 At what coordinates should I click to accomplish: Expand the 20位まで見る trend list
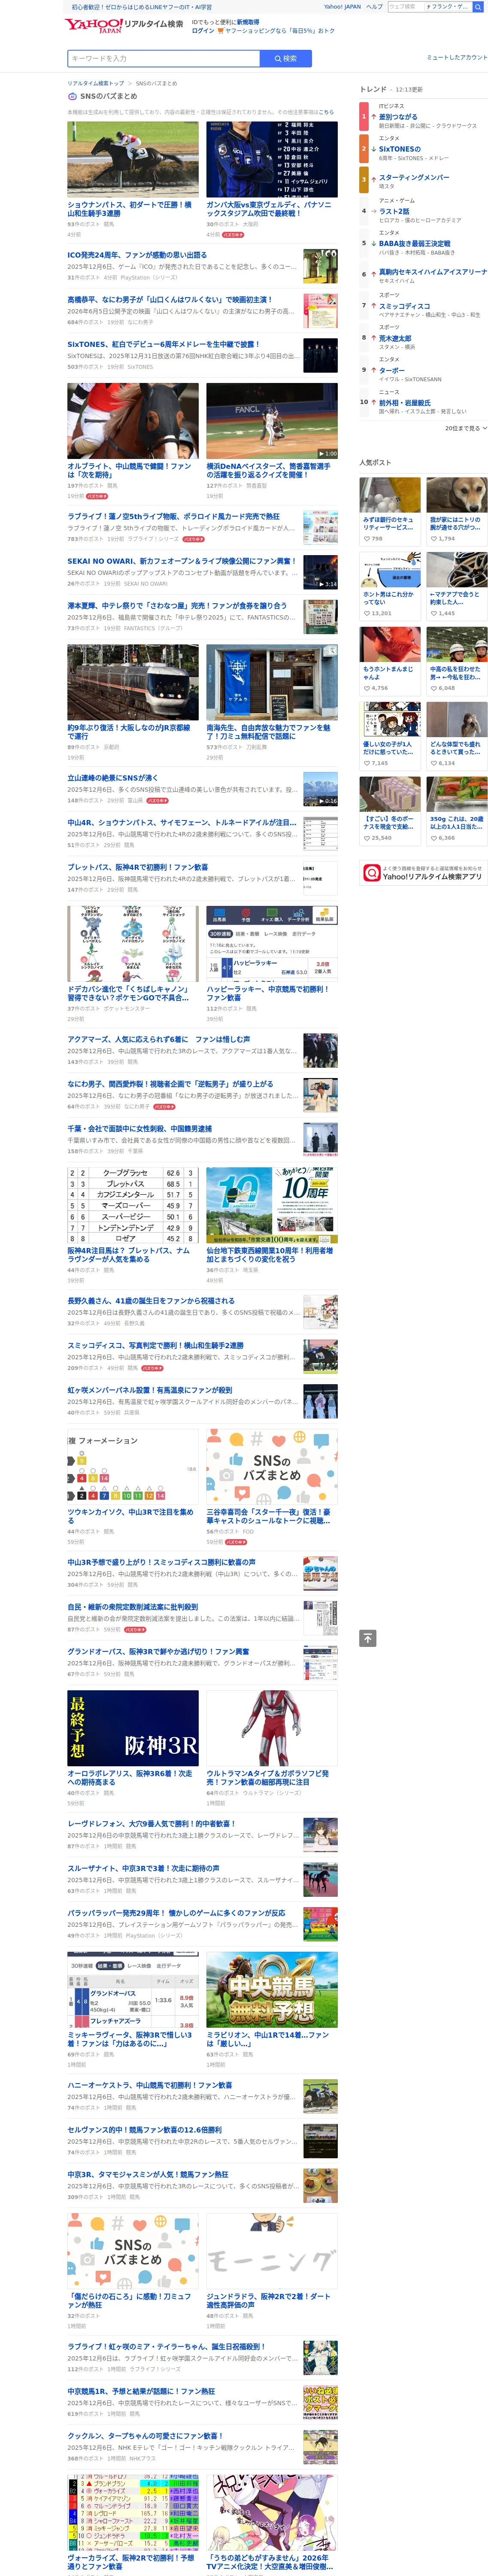click(x=466, y=428)
